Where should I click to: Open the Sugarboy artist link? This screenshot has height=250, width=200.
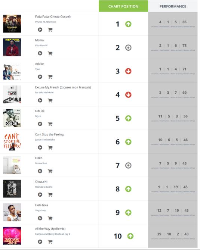point(40,210)
